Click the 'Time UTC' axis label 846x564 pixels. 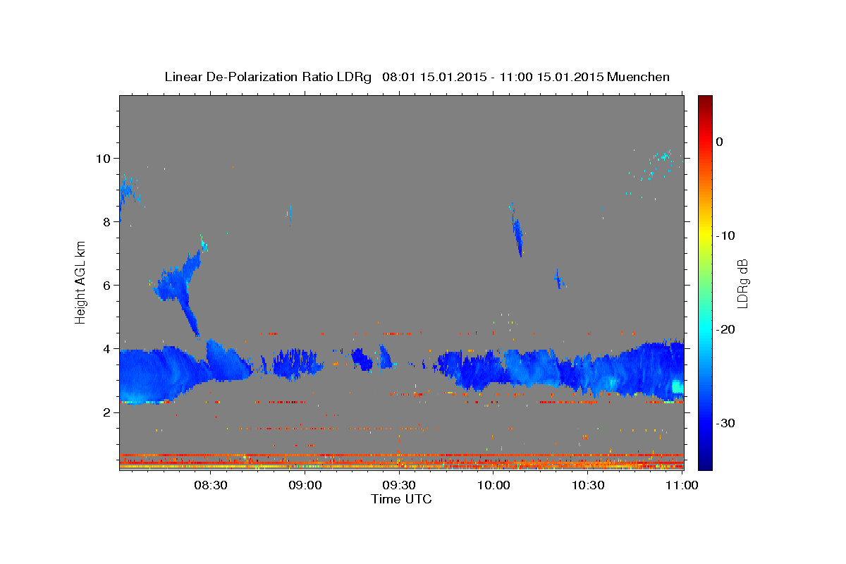[401, 499]
